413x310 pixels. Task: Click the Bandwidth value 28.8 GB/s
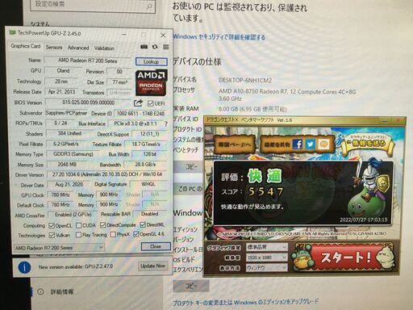pos(145,164)
